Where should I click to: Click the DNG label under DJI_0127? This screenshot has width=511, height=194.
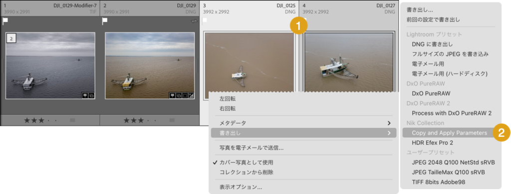coord(390,12)
